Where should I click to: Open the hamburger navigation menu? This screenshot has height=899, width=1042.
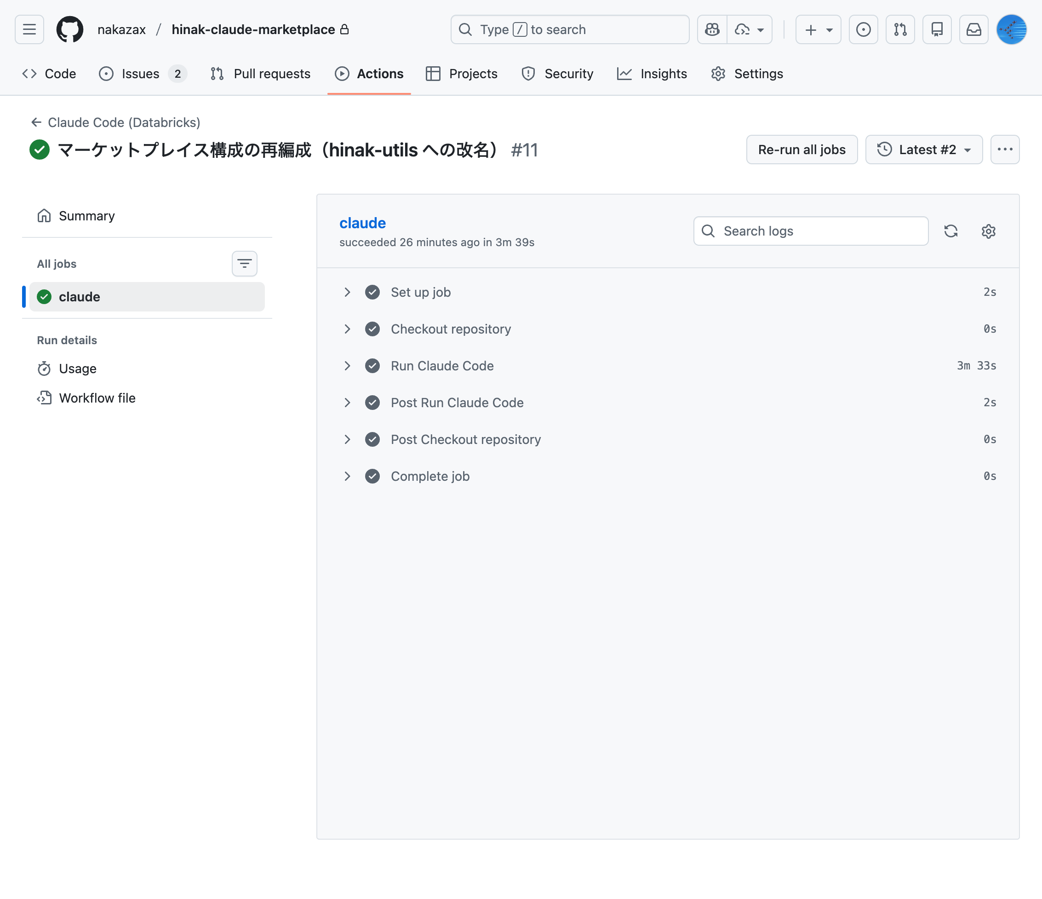click(x=29, y=30)
